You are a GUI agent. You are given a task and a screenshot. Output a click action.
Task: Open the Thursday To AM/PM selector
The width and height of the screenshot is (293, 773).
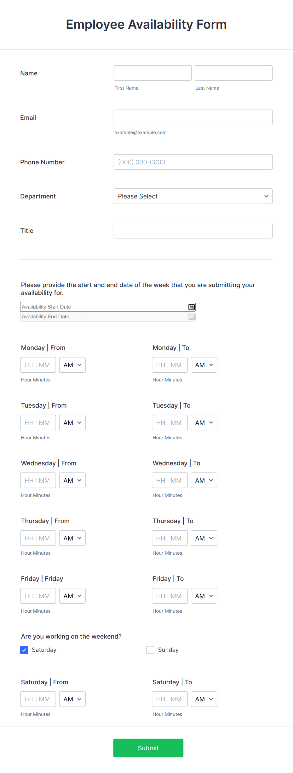204,538
